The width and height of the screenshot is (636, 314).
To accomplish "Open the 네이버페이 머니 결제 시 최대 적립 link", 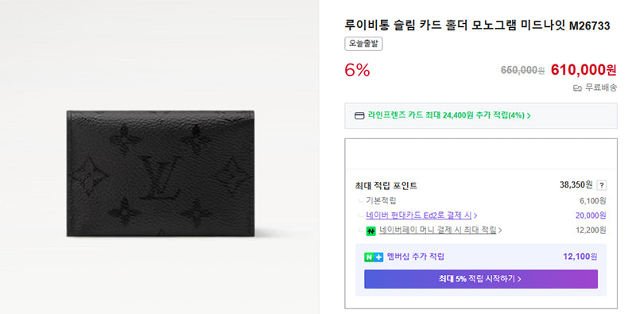I will coord(438,231).
